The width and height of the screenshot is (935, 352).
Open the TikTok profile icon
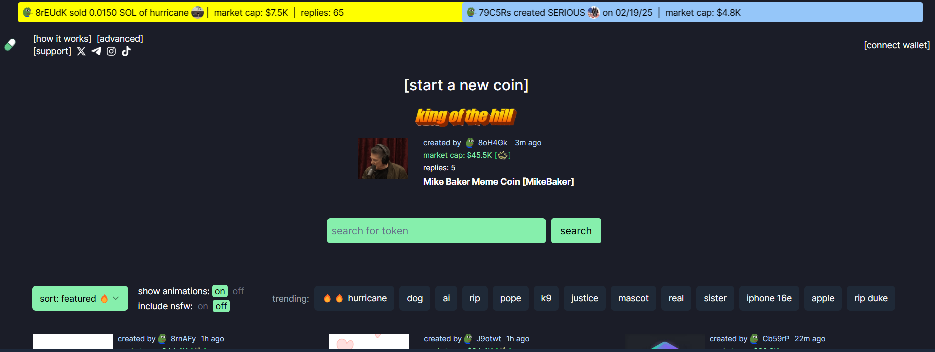(126, 51)
